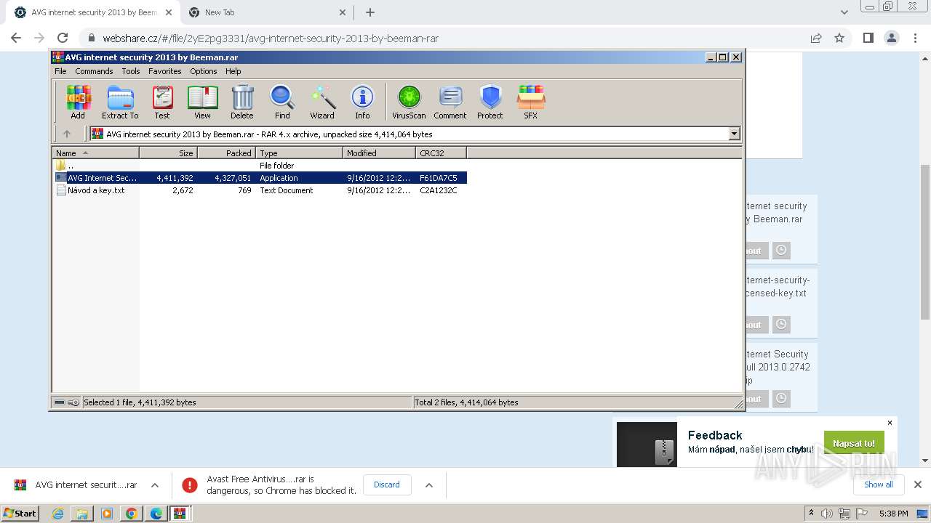
Task: Open the Comment tool
Action: [450, 102]
